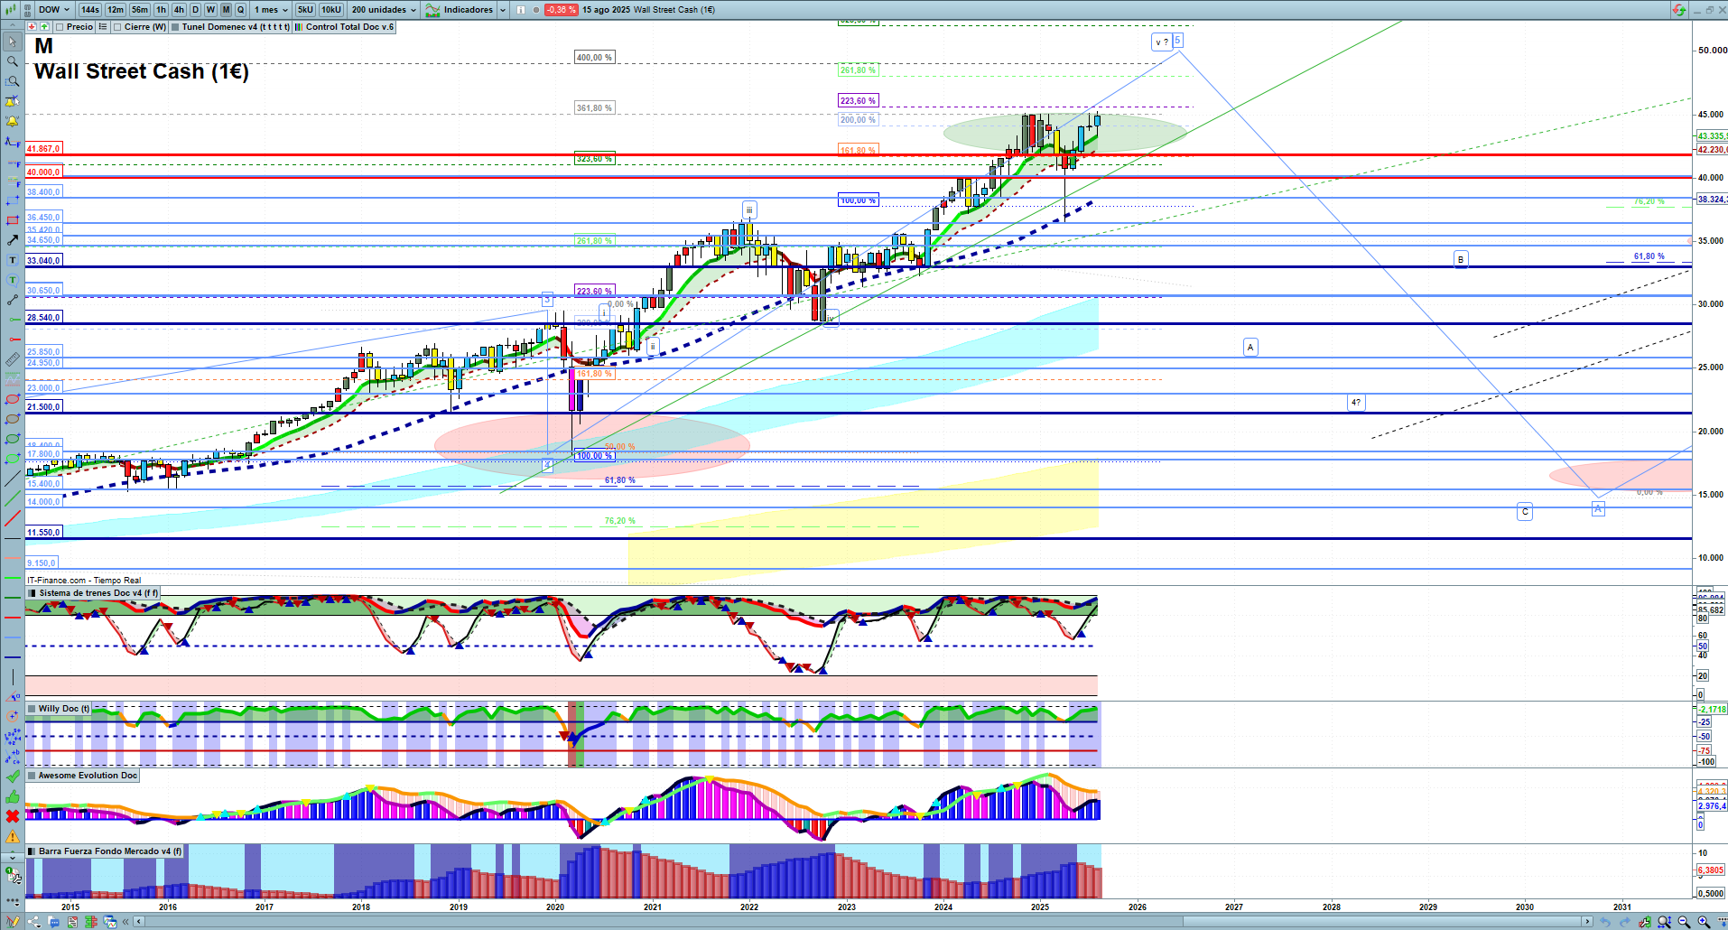Click the scrollbar left arrow
Viewport: 1728px width, 930px height.
(138, 922)
